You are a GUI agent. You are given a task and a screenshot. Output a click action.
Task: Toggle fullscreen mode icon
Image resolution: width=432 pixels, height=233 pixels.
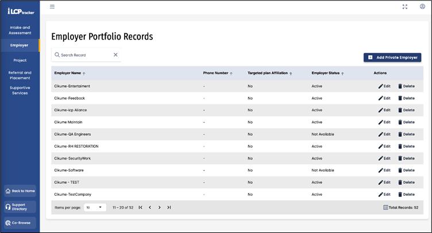click(x=405, y=7)
